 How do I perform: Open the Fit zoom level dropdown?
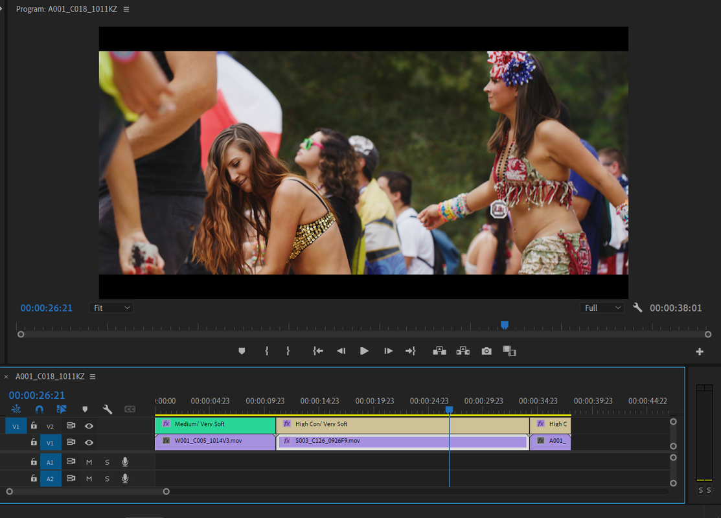pos(111,308)
